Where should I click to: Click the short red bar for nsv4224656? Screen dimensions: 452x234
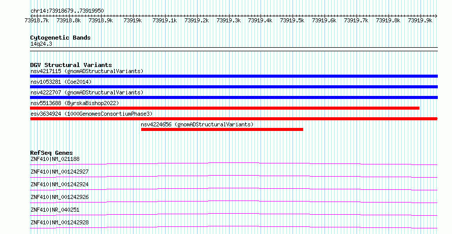tap(222, 129)
